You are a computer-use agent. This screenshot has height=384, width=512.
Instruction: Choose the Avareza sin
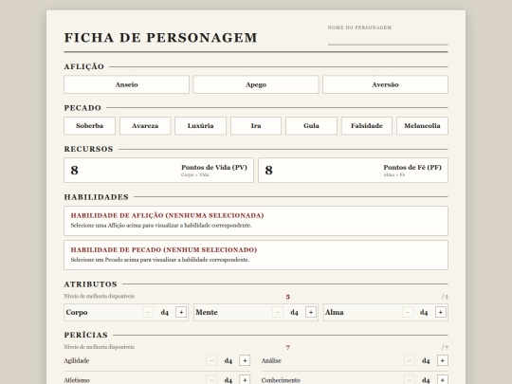[x=145, y=126]
